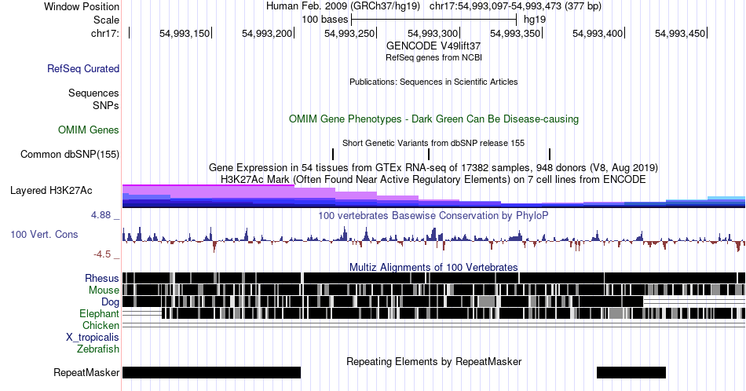The width and height of the screenshot is (746, 391).
Task: Select the Zebrafish alignment label
Action: click(98, 349)
